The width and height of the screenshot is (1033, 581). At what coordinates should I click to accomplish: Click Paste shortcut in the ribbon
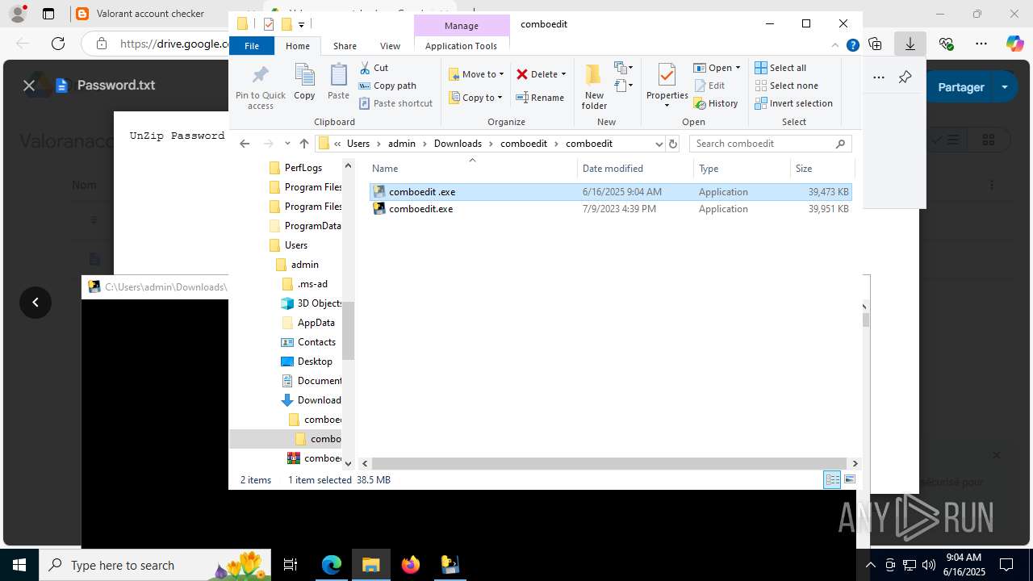point(395,103)
